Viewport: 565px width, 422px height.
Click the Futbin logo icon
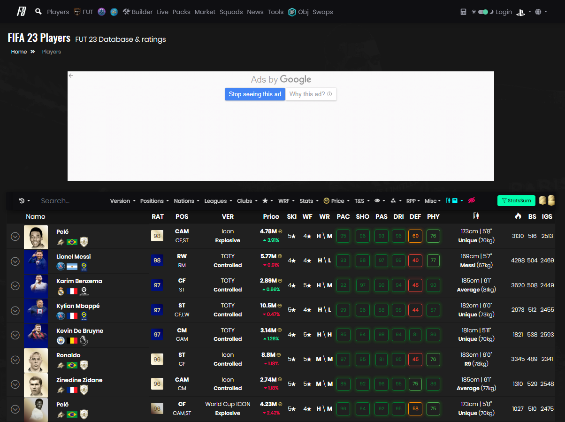point(22,12)
